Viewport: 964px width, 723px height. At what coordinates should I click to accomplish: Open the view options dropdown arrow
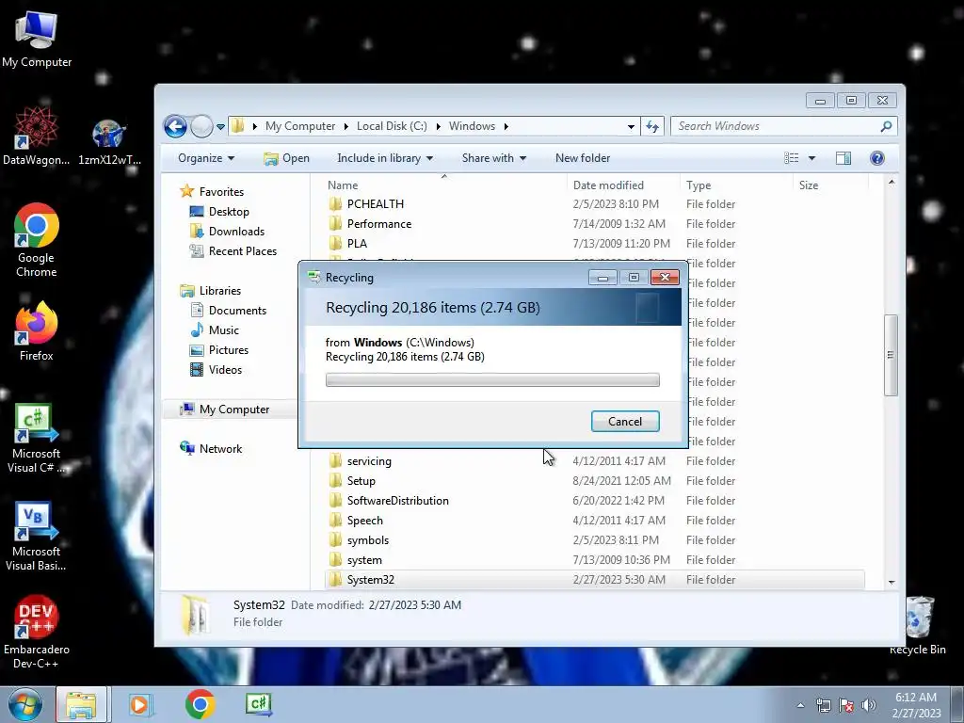click(x=811, y=158)
